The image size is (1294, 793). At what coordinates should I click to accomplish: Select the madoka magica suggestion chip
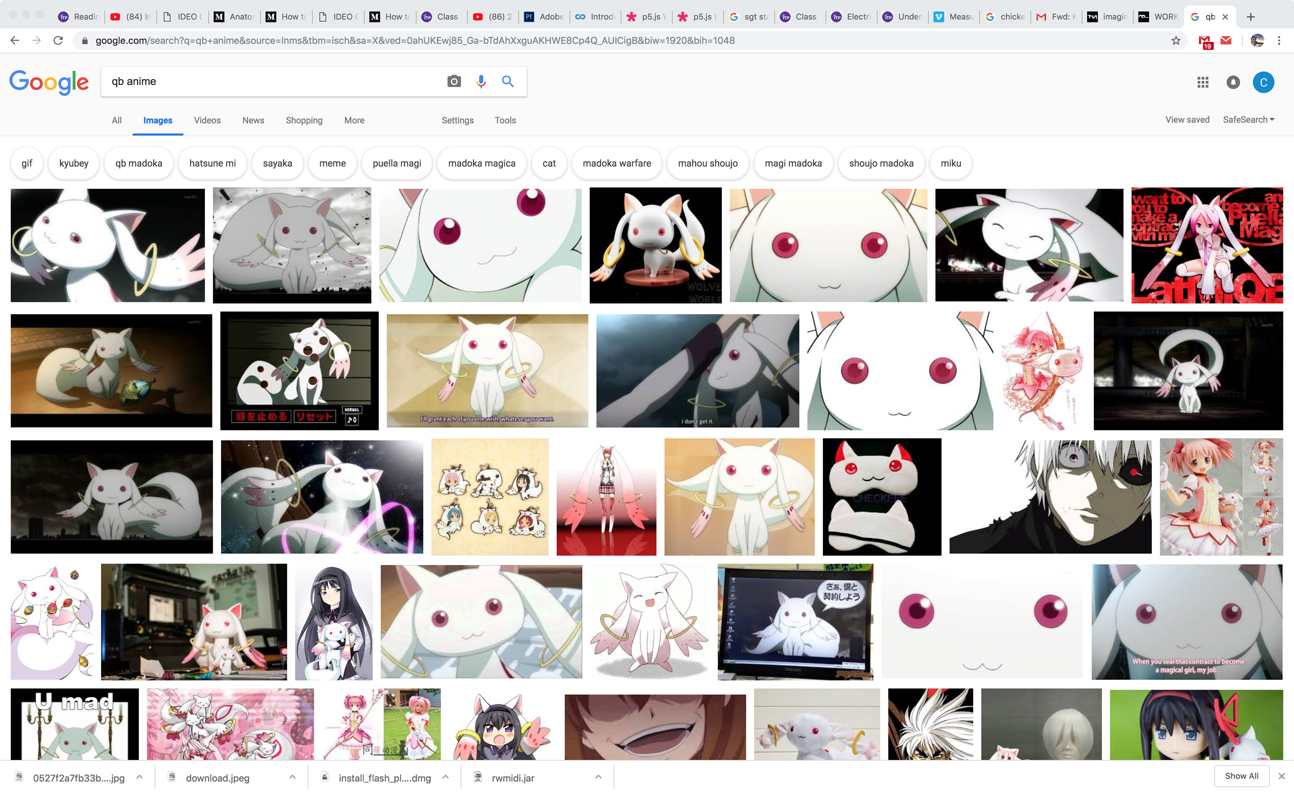(x=482, y=164)
